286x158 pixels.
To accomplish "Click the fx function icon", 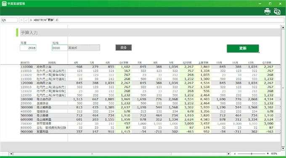I will point(31,20).
